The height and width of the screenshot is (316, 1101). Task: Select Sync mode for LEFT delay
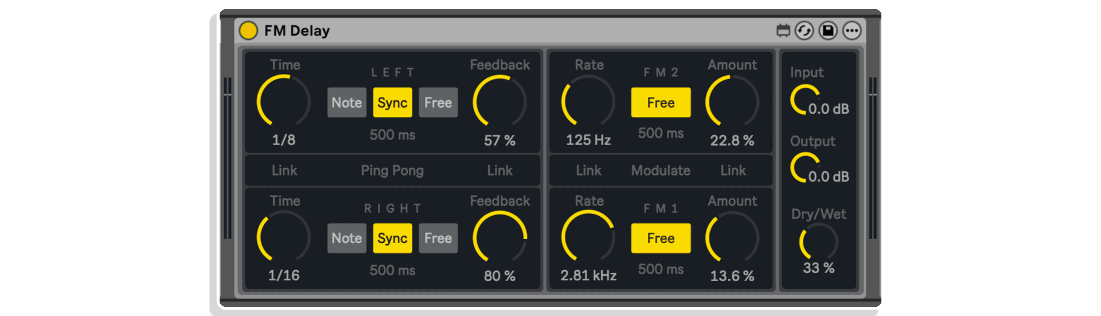point(393,103)
